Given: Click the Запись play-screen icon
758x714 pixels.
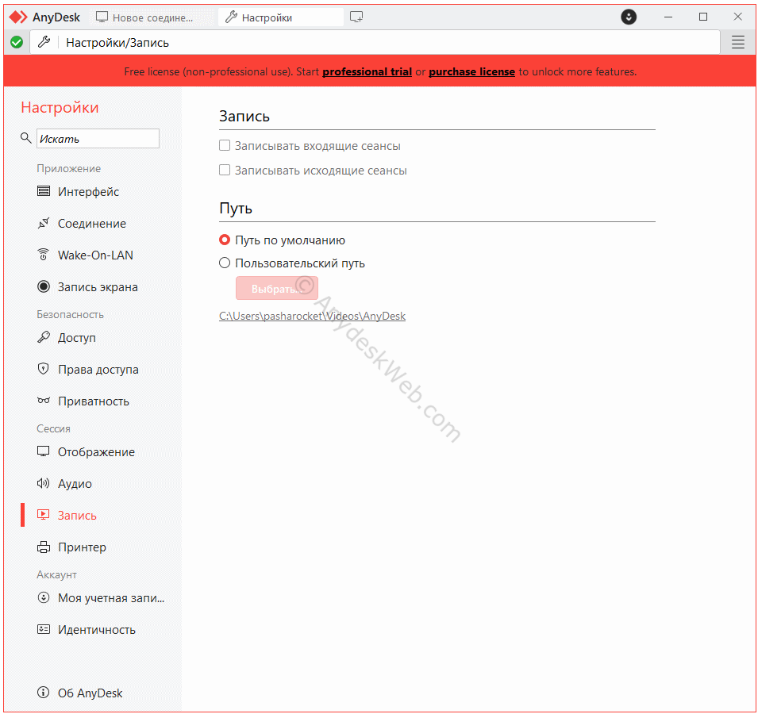Looking at the screenshot, I should [x=44, y=516].
